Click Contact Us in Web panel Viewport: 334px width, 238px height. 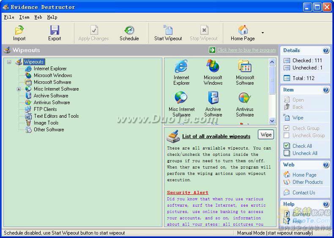[x=304, y=193]
